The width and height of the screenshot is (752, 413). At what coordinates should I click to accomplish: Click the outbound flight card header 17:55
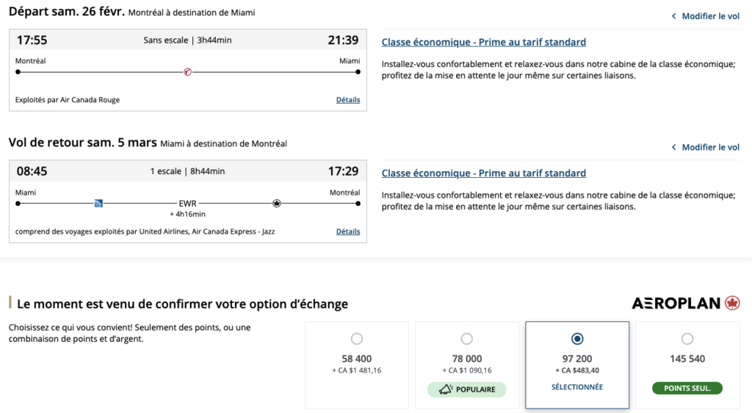pos(32,40)
